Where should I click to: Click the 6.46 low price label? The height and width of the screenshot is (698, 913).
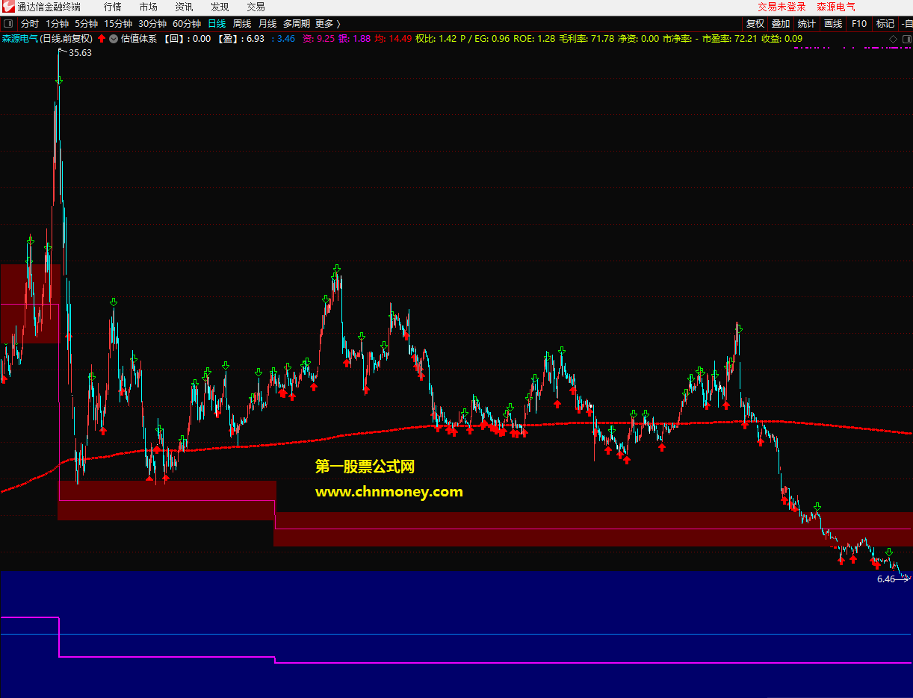pyautogui.click(x=885, y=579)
